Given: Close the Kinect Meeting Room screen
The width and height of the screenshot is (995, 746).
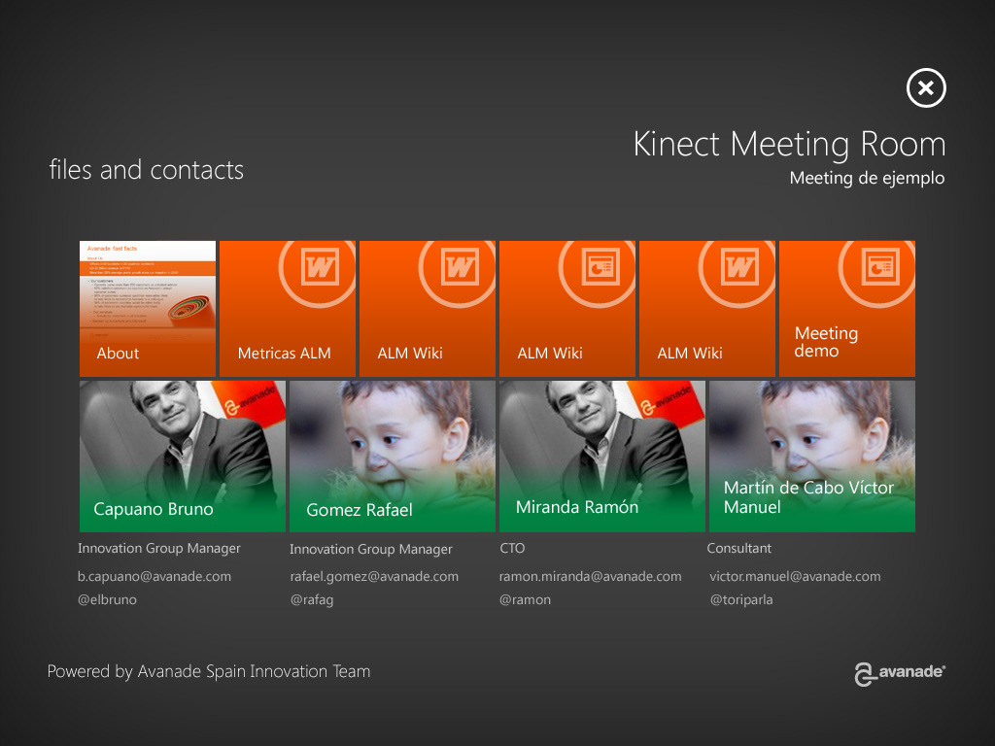Looking at the screenshot, I should coord(926,87).
